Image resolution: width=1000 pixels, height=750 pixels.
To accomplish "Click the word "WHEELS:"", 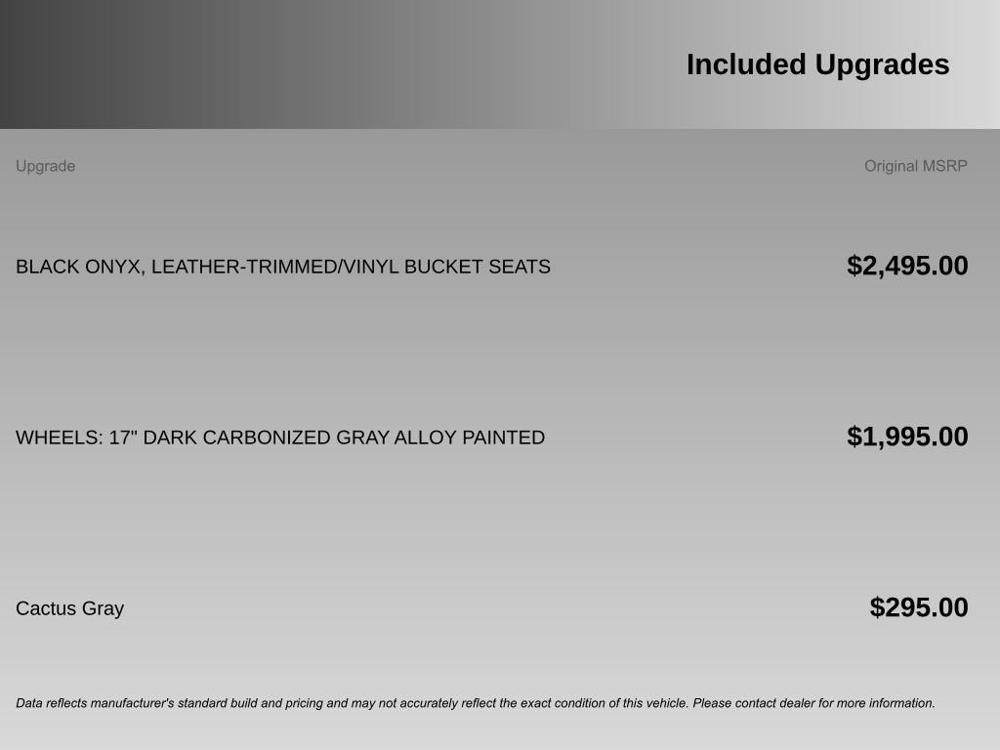I will coord(59,437).
